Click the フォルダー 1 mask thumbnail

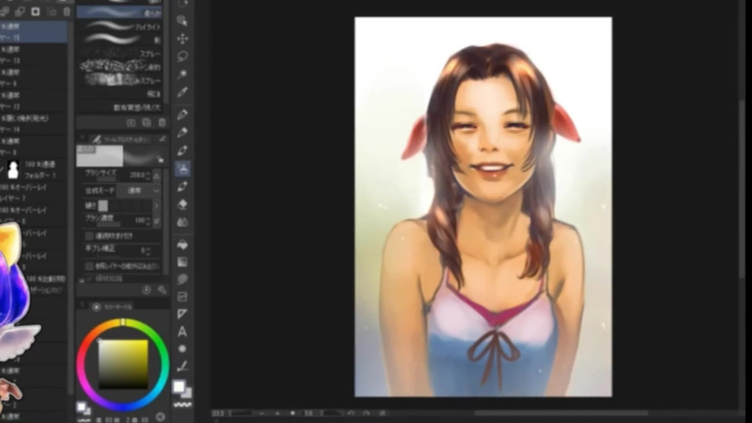click(13, 170)
